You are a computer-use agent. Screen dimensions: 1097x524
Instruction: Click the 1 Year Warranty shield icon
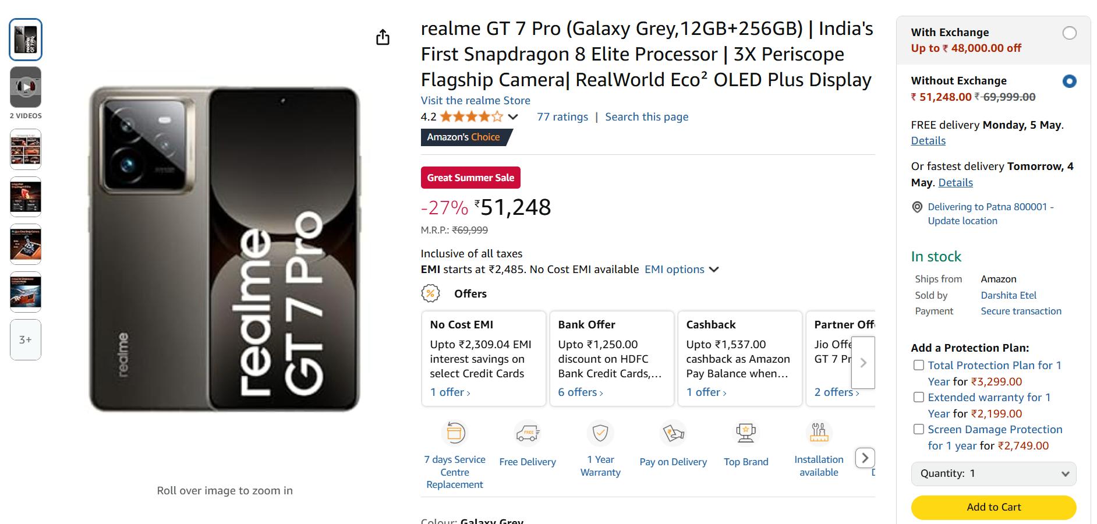[600, 433]
